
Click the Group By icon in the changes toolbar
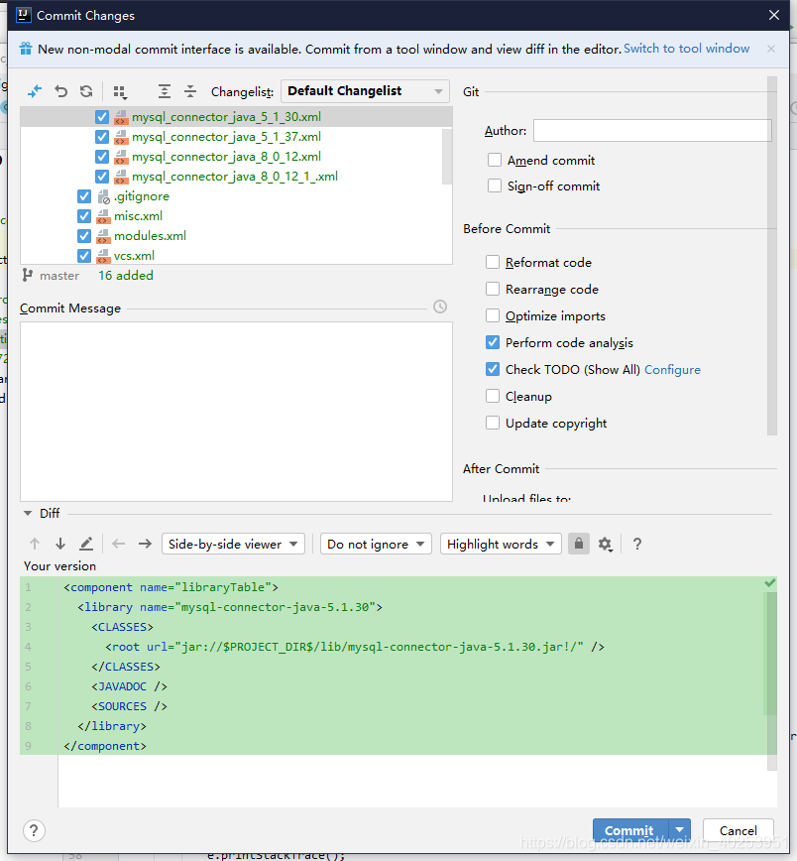click(x=120, y=91)
